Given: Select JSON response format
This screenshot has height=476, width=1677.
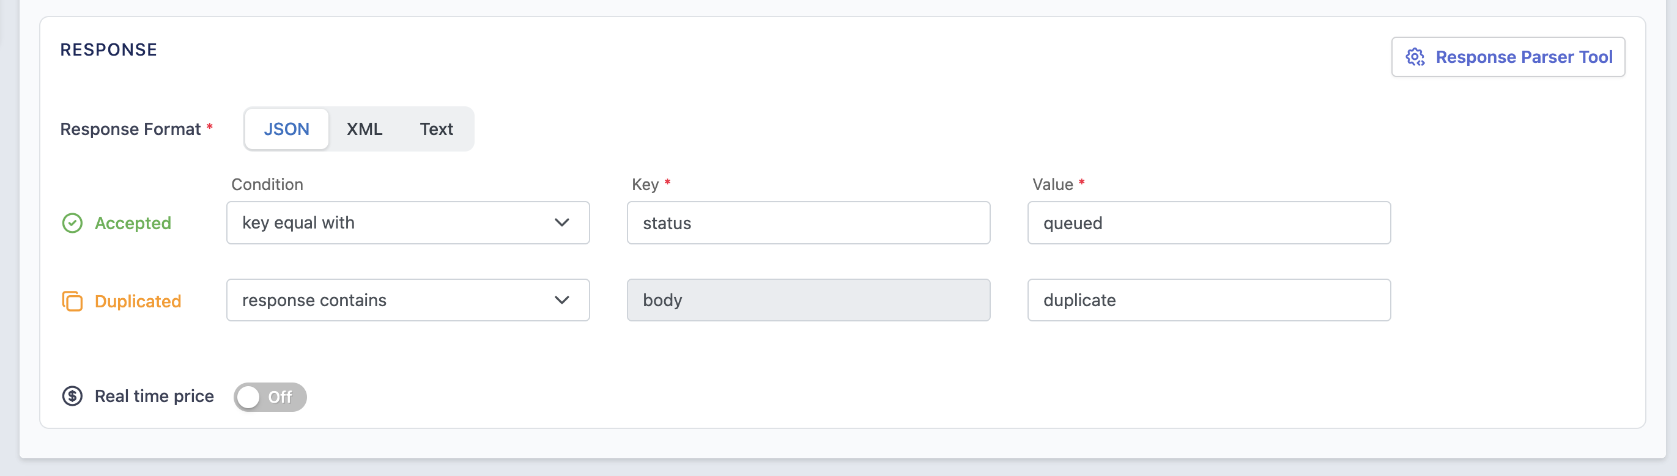Looking at the screenshot, I should pos(286,129).
